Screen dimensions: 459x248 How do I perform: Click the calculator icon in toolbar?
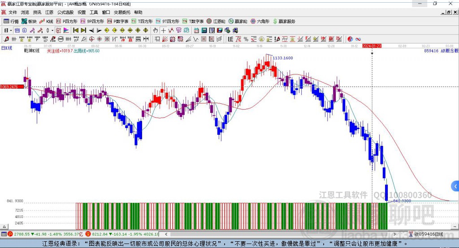click(x=204, y=30)
